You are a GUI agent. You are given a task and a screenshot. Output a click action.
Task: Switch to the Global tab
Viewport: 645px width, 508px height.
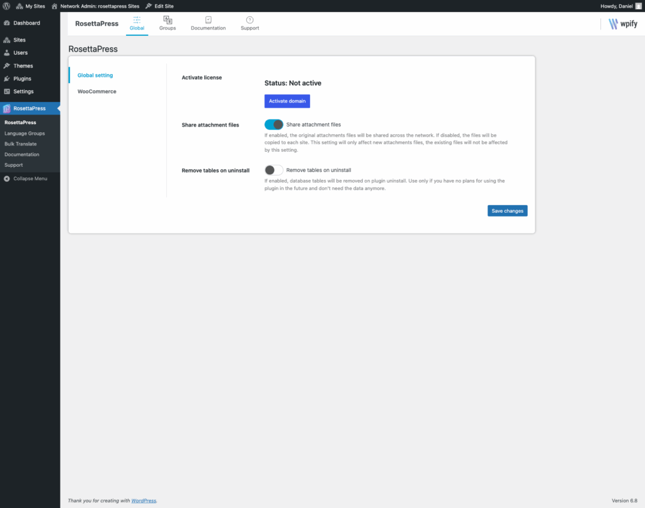(x=137, y=24)
